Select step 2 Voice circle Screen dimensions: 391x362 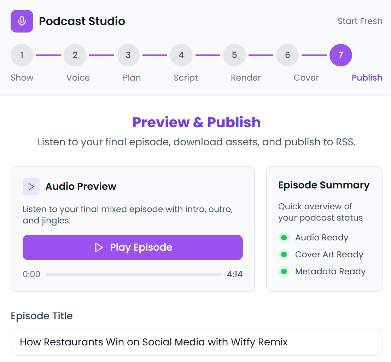[75, 55]
